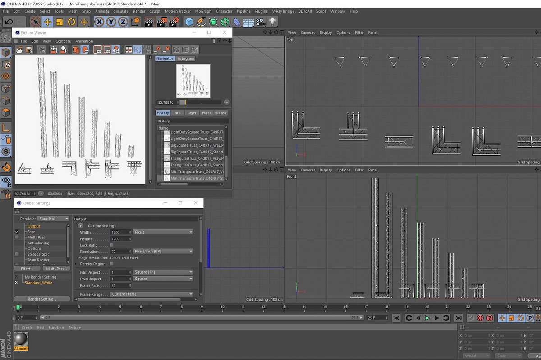The height and width of the screenshot is (360, 541).
Task: Open Cameras menu in Top viewport
Action: (308, 33)
